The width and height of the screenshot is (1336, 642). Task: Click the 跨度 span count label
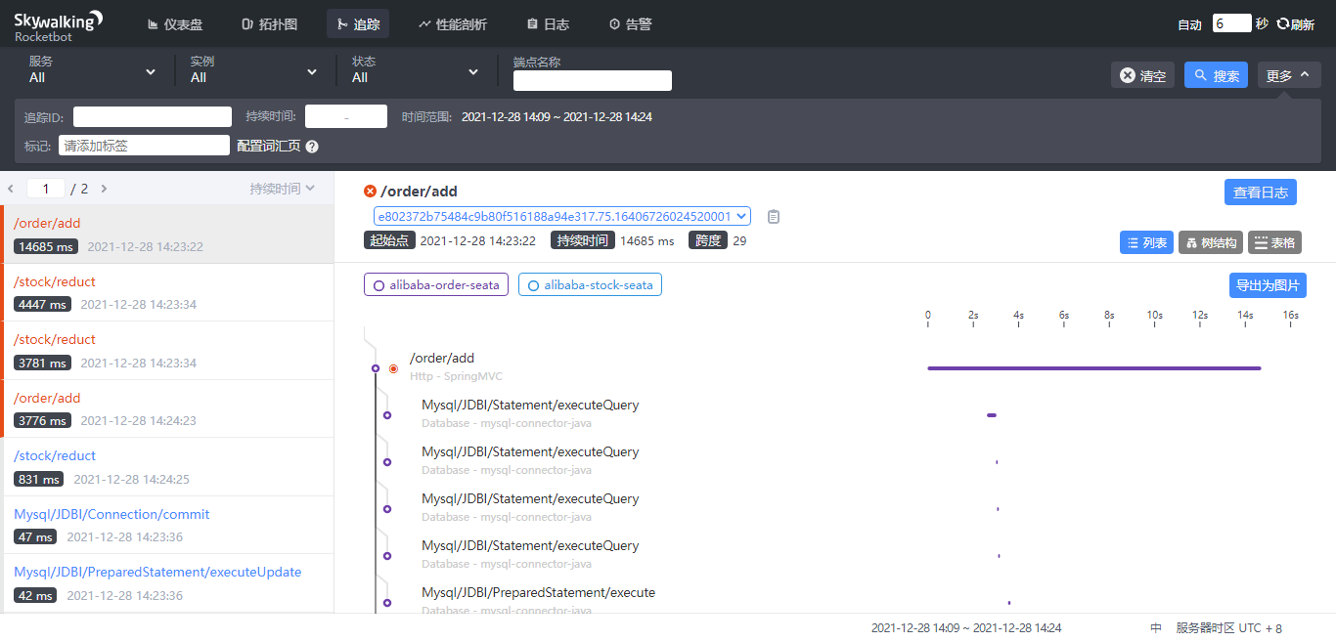point(708,240)
